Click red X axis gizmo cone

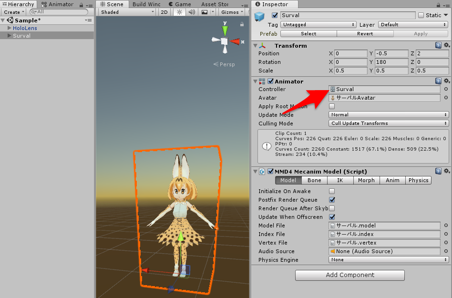[235, 42]
